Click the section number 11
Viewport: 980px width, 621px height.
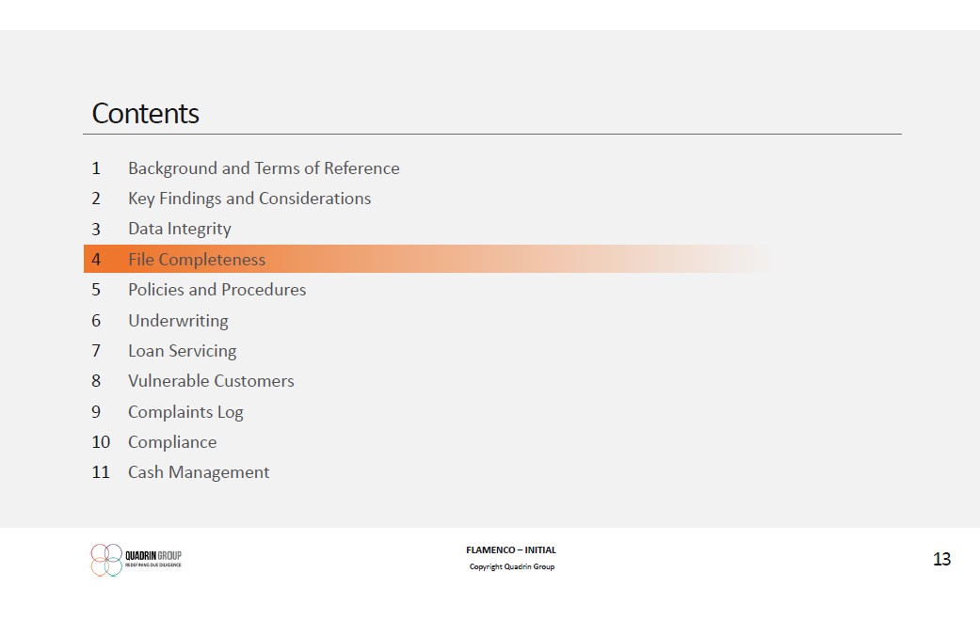pos(101,472)
